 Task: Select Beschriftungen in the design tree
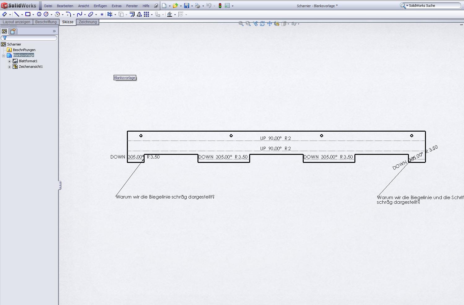[24, 50]
